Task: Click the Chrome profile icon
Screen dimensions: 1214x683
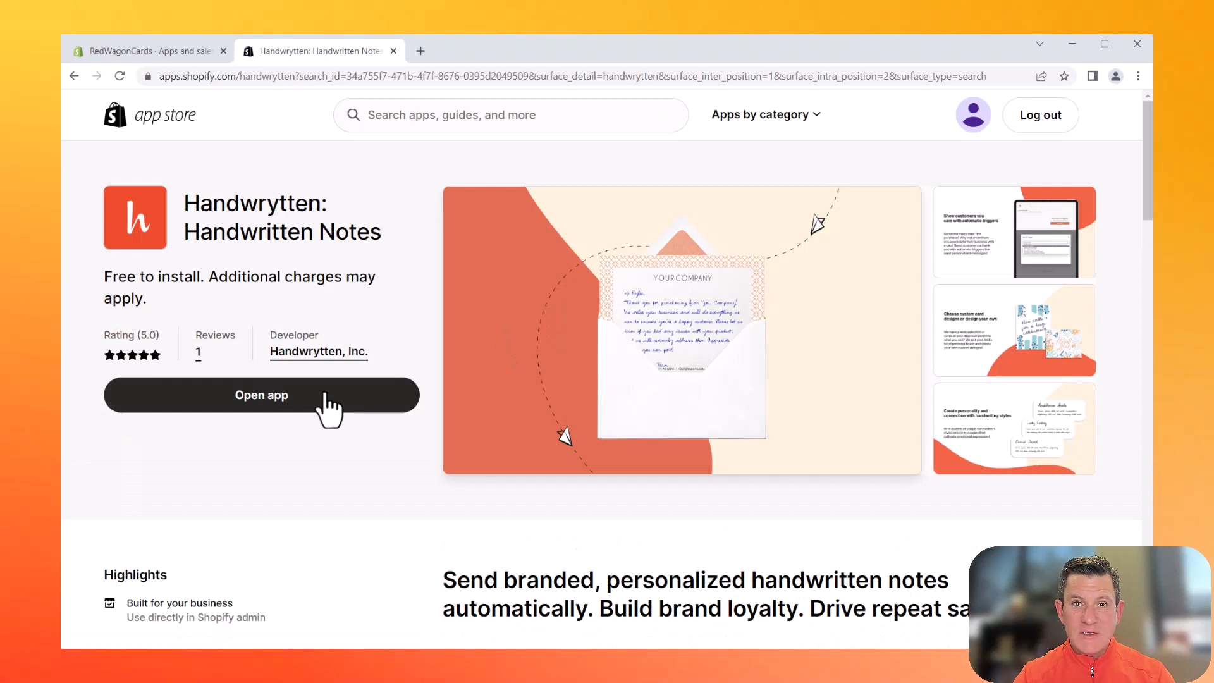Action: coord(1116,76)
